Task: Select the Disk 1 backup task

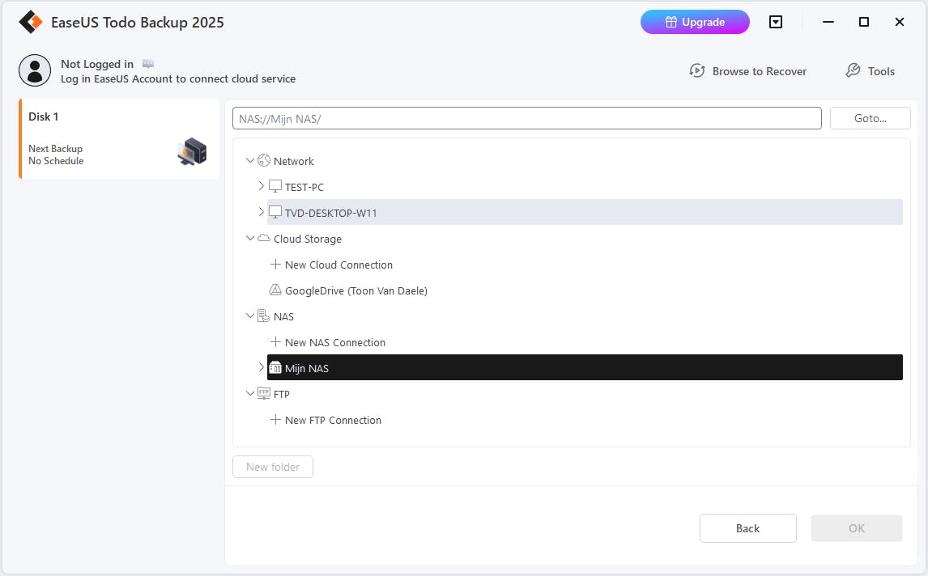Action: coord(119,139)
